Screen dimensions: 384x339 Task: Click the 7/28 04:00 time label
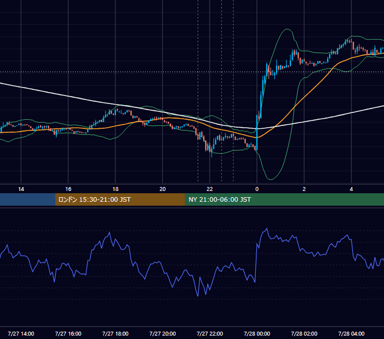[351, 333]
